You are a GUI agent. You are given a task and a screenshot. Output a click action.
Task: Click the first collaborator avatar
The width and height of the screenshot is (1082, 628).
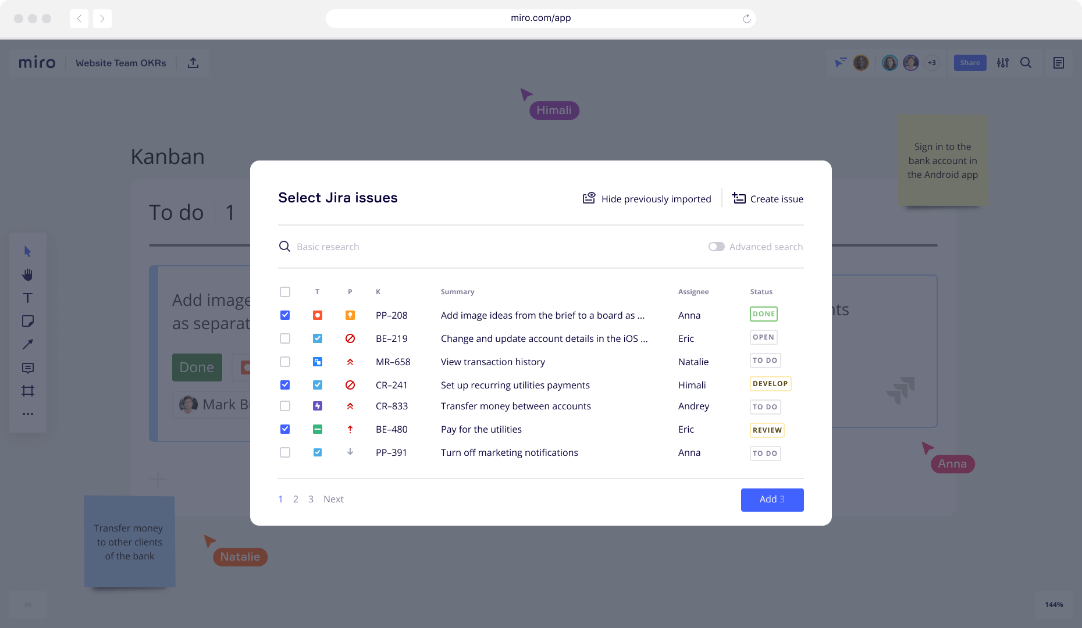point(861,63)
